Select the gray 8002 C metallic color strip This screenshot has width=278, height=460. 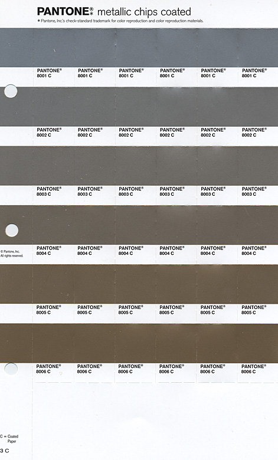pyautogui.click(x=139, y=107)
